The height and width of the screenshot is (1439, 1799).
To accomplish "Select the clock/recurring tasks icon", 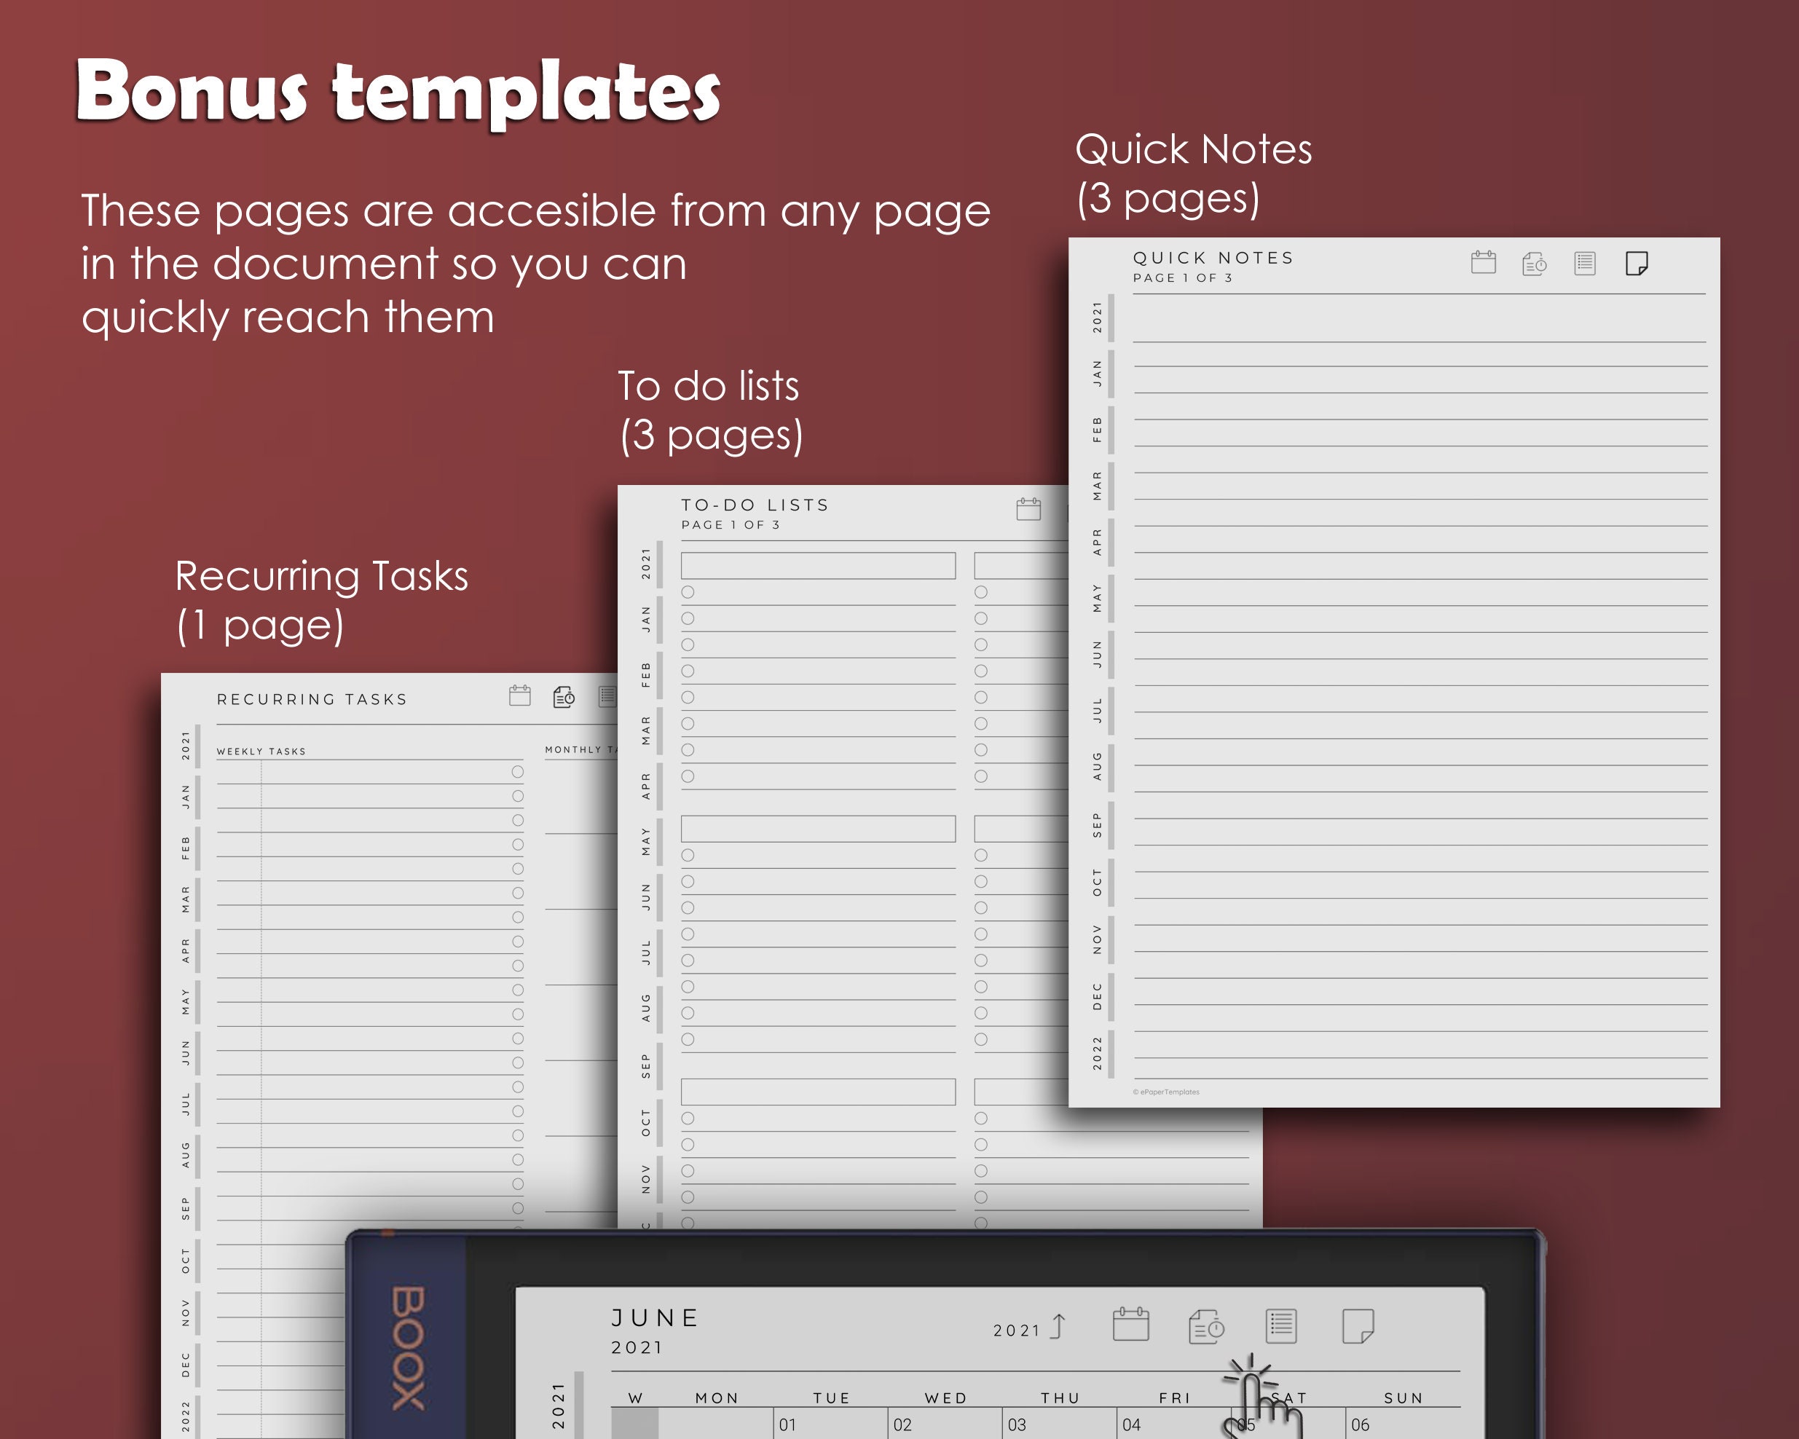I will coord(564,699).
